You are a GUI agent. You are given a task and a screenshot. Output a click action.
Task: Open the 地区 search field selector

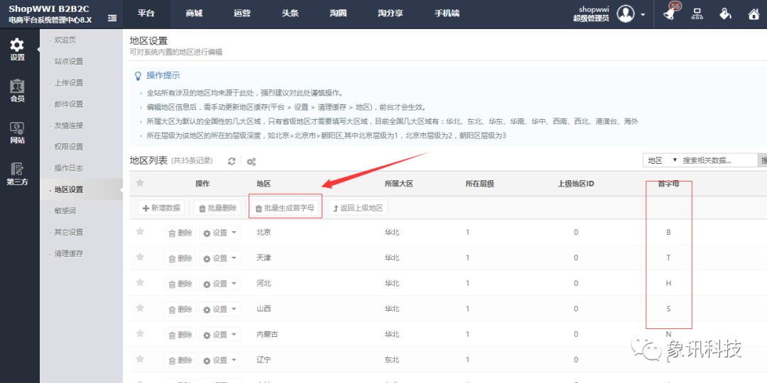click(x=662, y=160)
